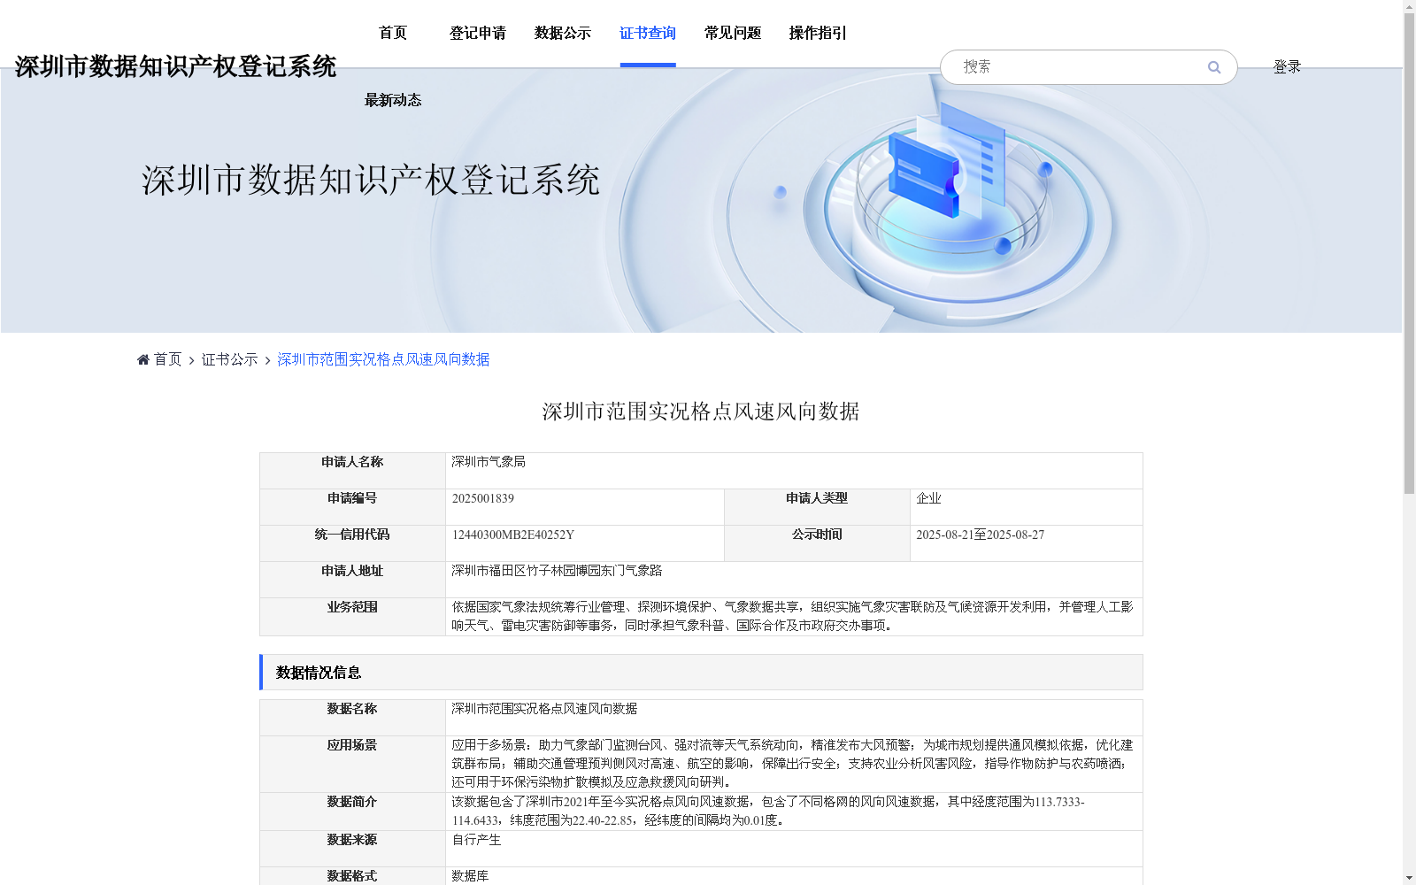The height and width of the screenshot is (885, 1416).
Task: Open the 数据公示 menu item
Action: 563,33
